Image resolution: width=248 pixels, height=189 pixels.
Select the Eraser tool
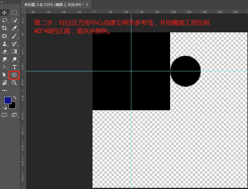tap(4, 52)
